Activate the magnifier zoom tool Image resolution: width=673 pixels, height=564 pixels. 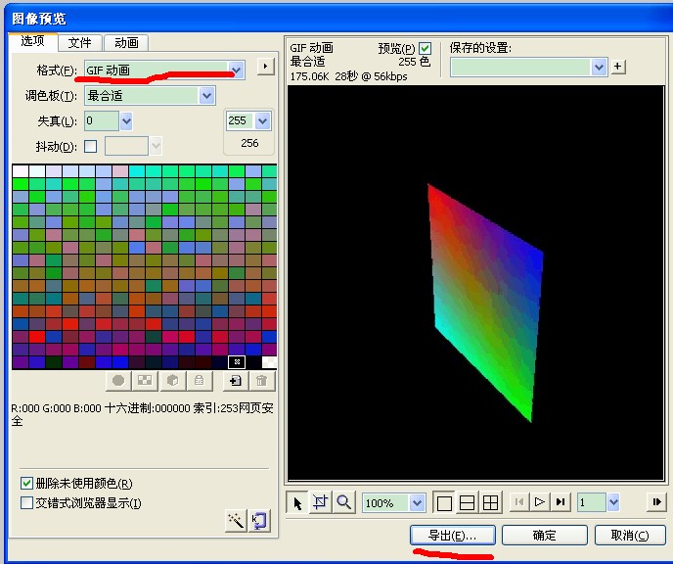click(x=343, y=502)
